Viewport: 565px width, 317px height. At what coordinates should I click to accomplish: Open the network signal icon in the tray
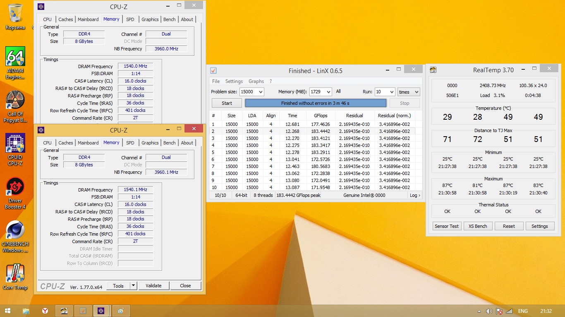coord(509,311)
